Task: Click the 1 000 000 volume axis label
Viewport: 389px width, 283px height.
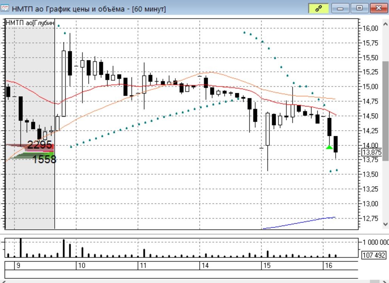Action: (376, 242)
